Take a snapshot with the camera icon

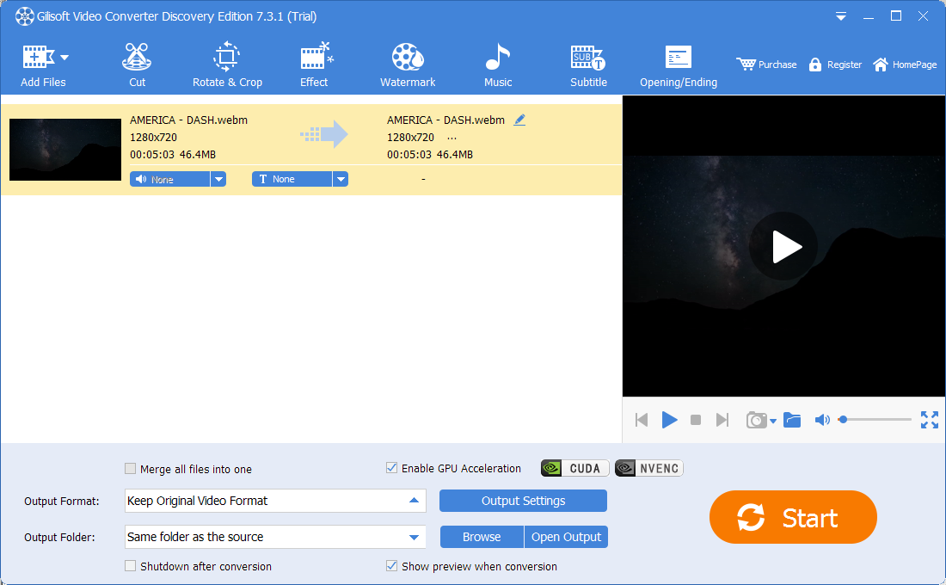tap(756, 420)
